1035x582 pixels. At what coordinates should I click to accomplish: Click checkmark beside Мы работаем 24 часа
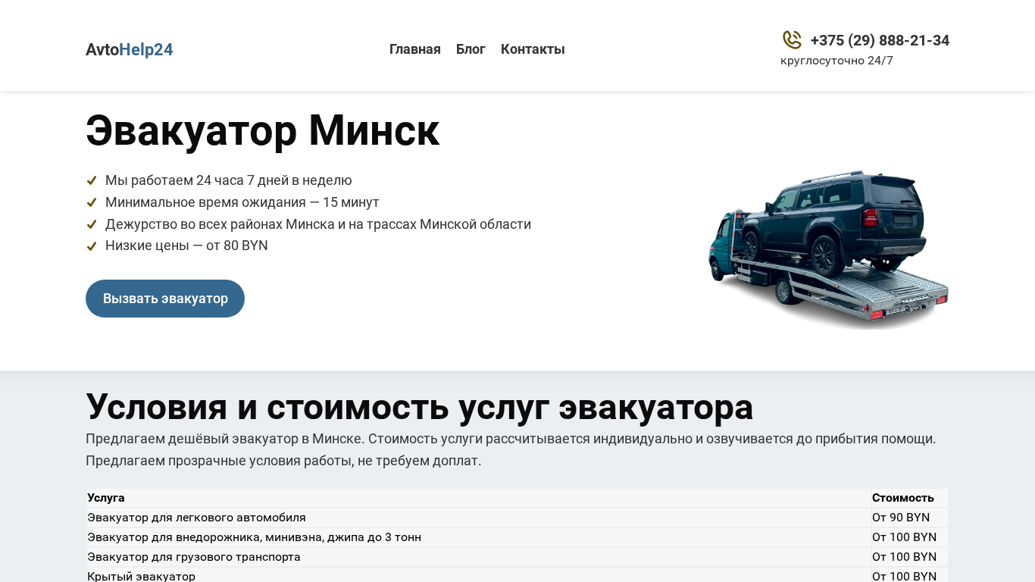tap(92, 180)
